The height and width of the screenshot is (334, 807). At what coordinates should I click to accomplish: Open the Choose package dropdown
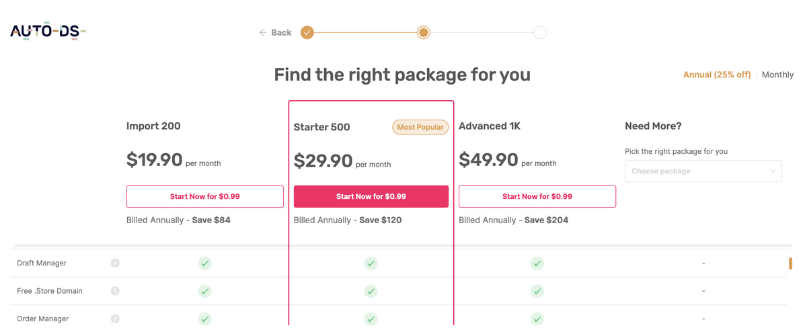click(x=703, y=171)
